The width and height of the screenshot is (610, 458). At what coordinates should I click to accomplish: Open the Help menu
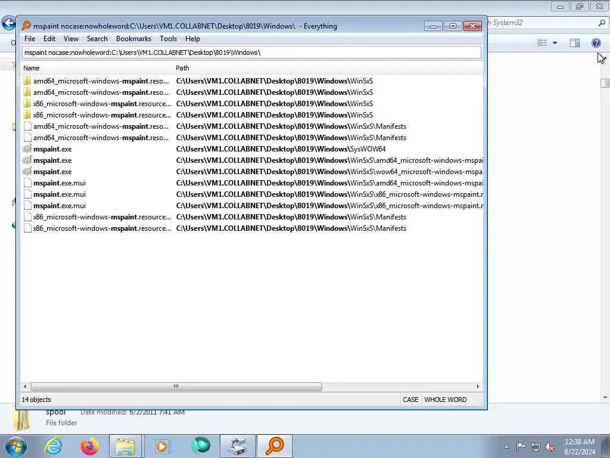pyautogui.click(x=192, y=39)
